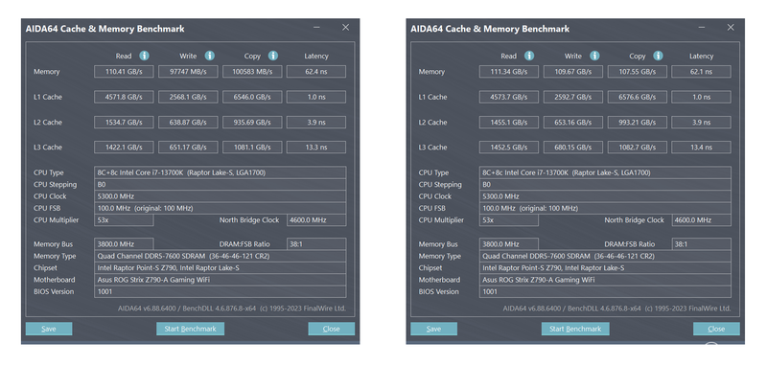Start Benchmark in the right window

click(575, 329)
